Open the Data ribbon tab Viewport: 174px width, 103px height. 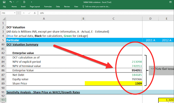pyautogui.click(x=58, y=7)
